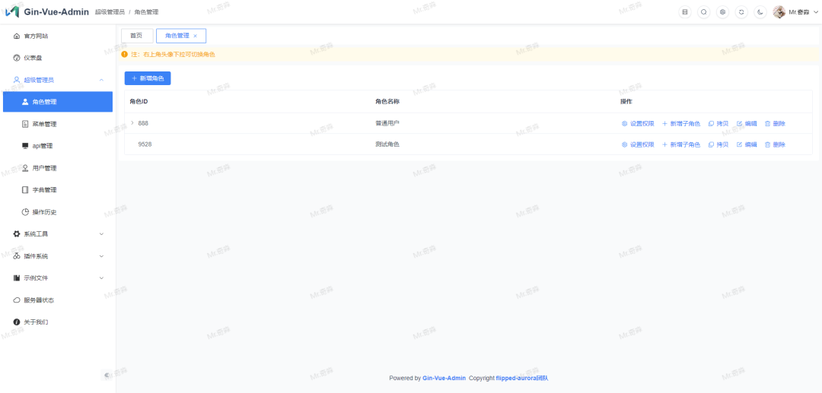The image size is (822, 393).
Task: Open 字典管理 in the sidebar
Action: pos(58,190)
